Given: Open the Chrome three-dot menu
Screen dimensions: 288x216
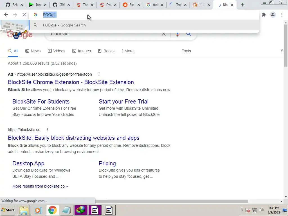Looking at the screenshot, I should 282,15.
